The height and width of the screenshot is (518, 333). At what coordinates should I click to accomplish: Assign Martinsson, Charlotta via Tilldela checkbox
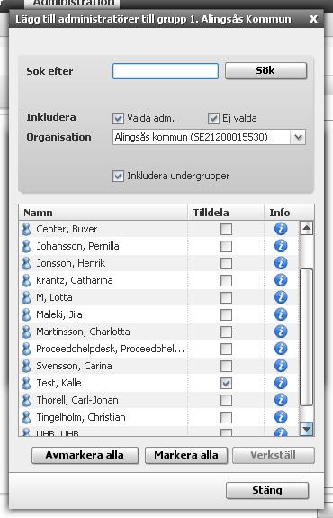(226, 332)
